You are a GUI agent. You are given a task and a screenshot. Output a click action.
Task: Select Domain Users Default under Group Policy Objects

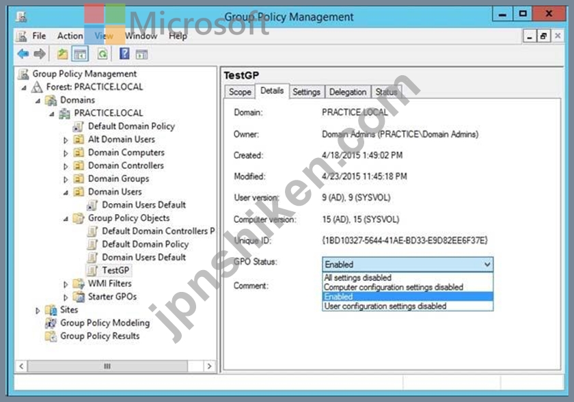[x=144, y=257]
